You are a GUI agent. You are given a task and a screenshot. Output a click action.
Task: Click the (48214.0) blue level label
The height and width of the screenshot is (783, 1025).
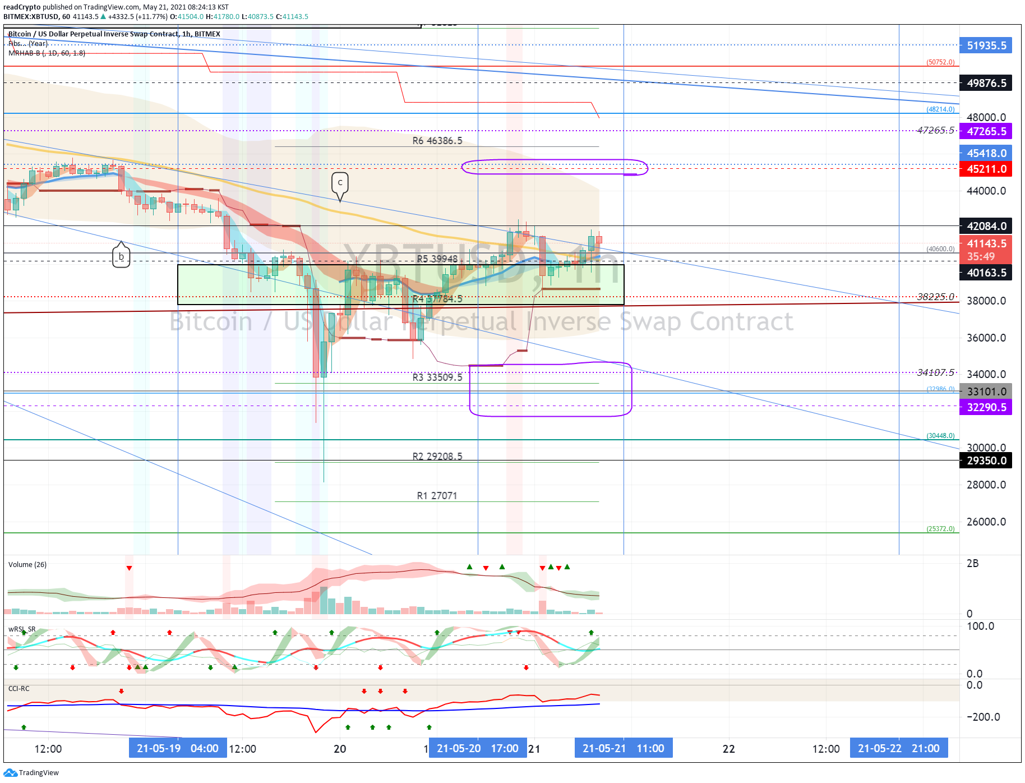(x=940, y=109)
